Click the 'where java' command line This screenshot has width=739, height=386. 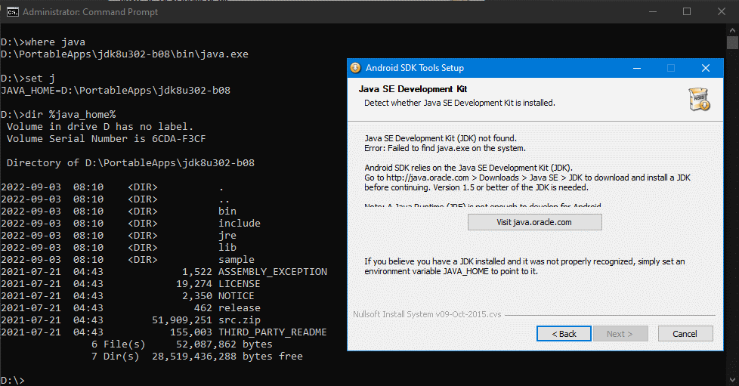click(43, 42)
